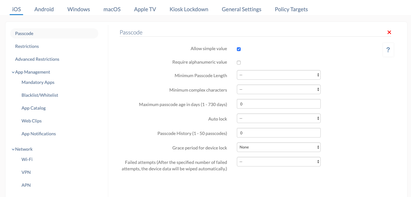The height and width of the screenshot is (197, 411).
Task: Open the Kiosk Lockdown tab
Action: point(189,9)
